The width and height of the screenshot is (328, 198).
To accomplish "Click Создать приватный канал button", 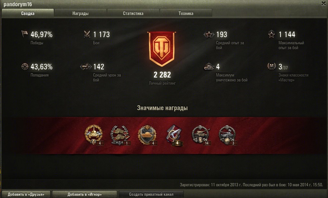I will click(151, 194).
